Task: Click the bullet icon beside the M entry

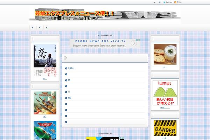Action: [66, 80]
